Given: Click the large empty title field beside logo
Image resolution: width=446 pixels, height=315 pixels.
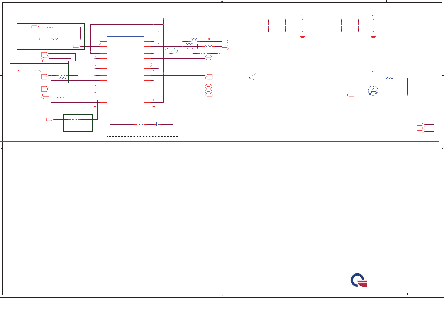Looking at the screenshot, I should point(405,278).
